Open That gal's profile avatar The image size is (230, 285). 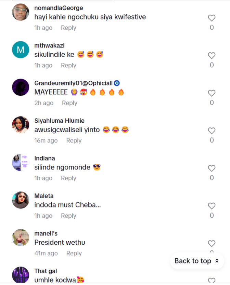click(21, 275)
